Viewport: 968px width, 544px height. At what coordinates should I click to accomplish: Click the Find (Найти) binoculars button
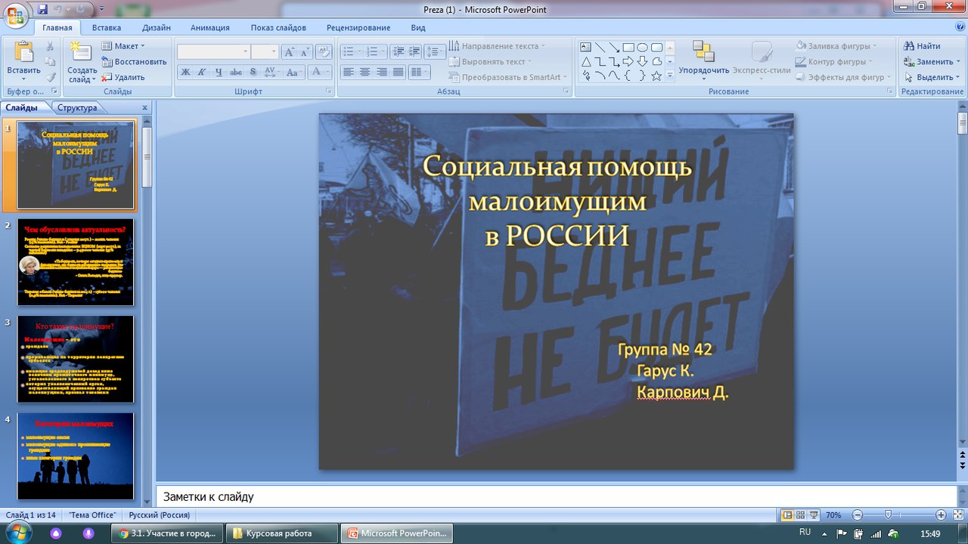pos(922,46)
